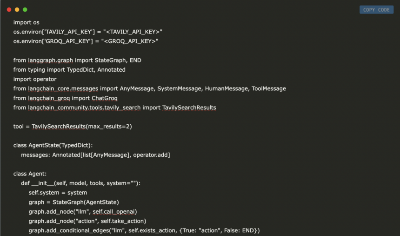400x236 pixels.
Task: Click the word 'ToolMessage' in imports
Action: (x=269, y=88)
